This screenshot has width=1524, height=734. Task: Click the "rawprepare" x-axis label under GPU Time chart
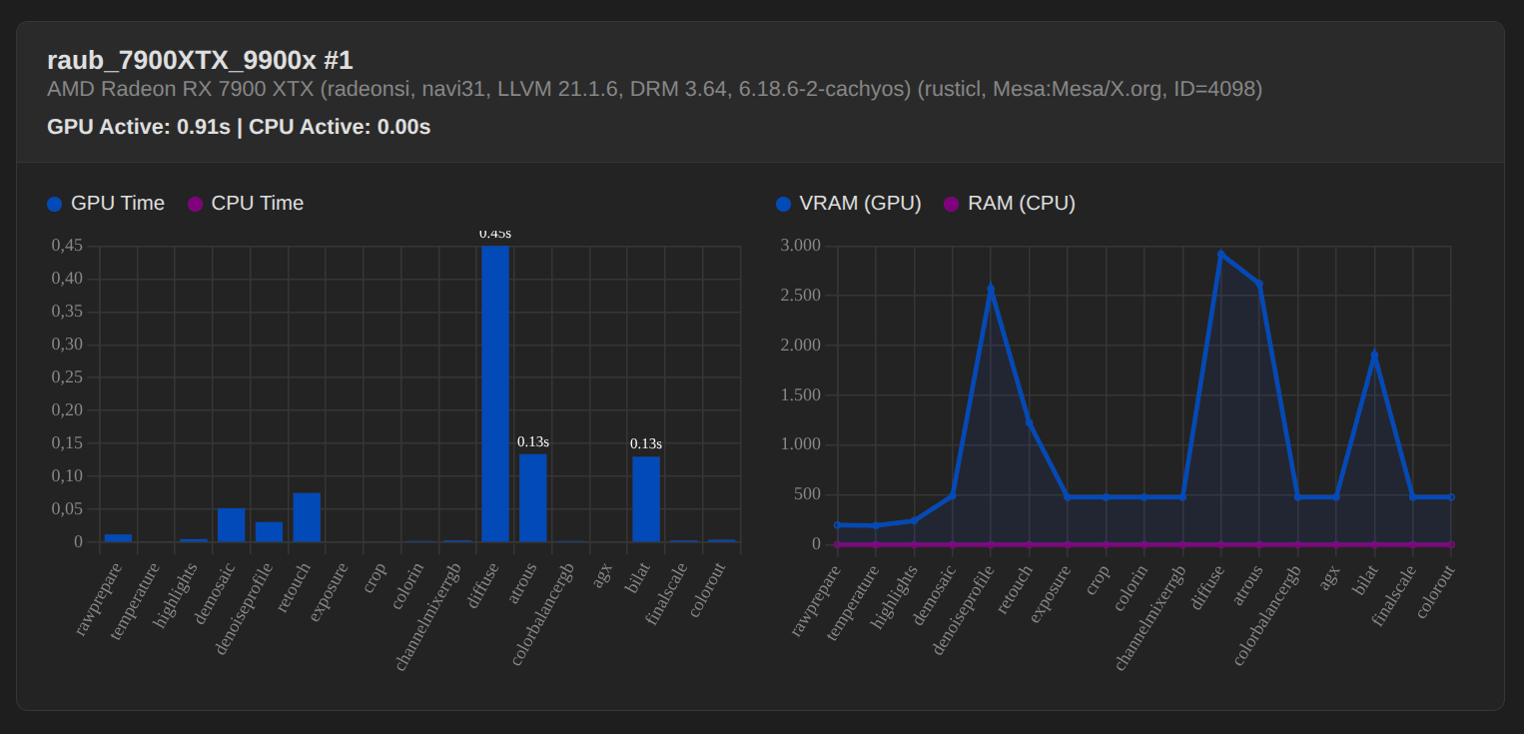(100, 597)
